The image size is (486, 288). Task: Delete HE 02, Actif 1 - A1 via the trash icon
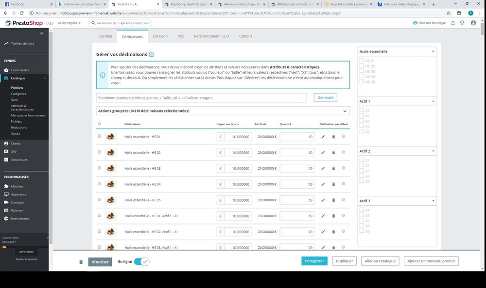[333, 232]
